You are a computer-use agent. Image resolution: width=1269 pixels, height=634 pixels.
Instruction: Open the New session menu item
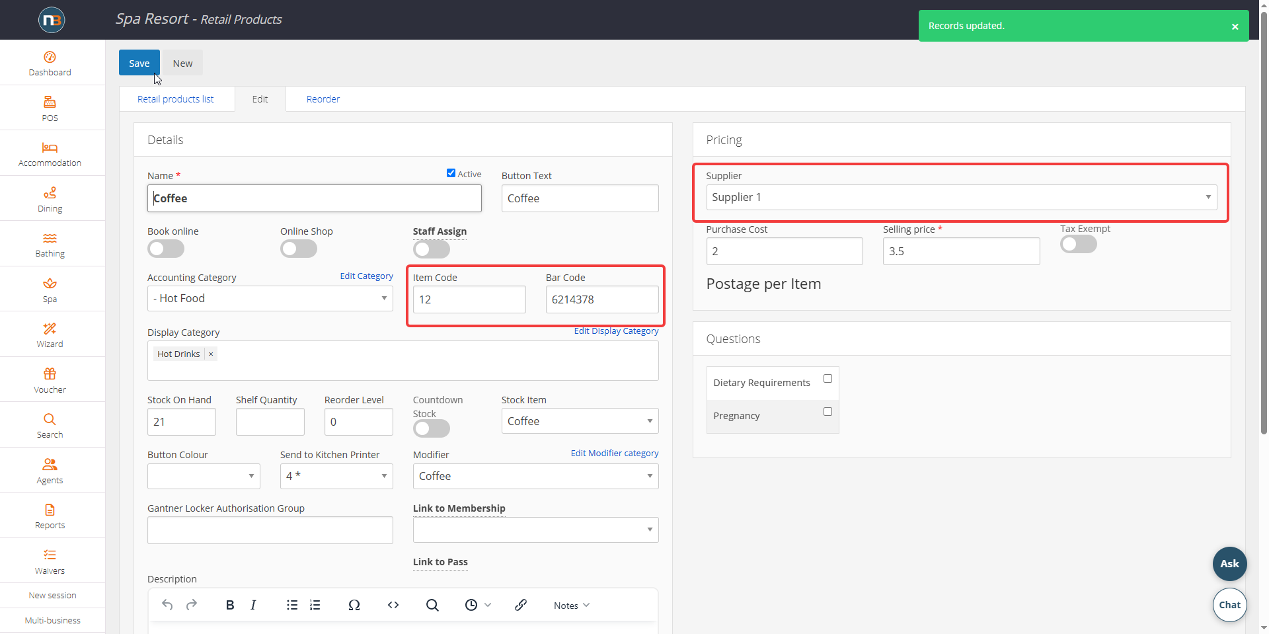click(x=52, y=595)
